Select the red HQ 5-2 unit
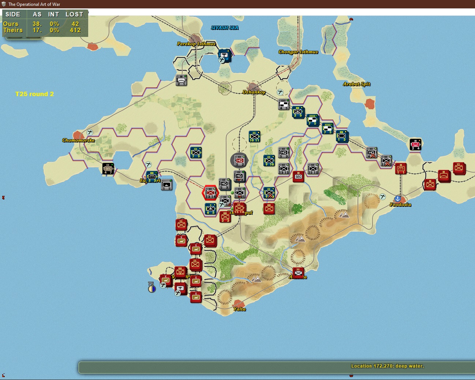 [x=240, y=161]
